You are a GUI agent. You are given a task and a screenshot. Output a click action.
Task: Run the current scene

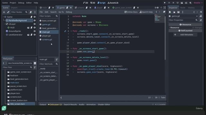click(x=182, y=3)
